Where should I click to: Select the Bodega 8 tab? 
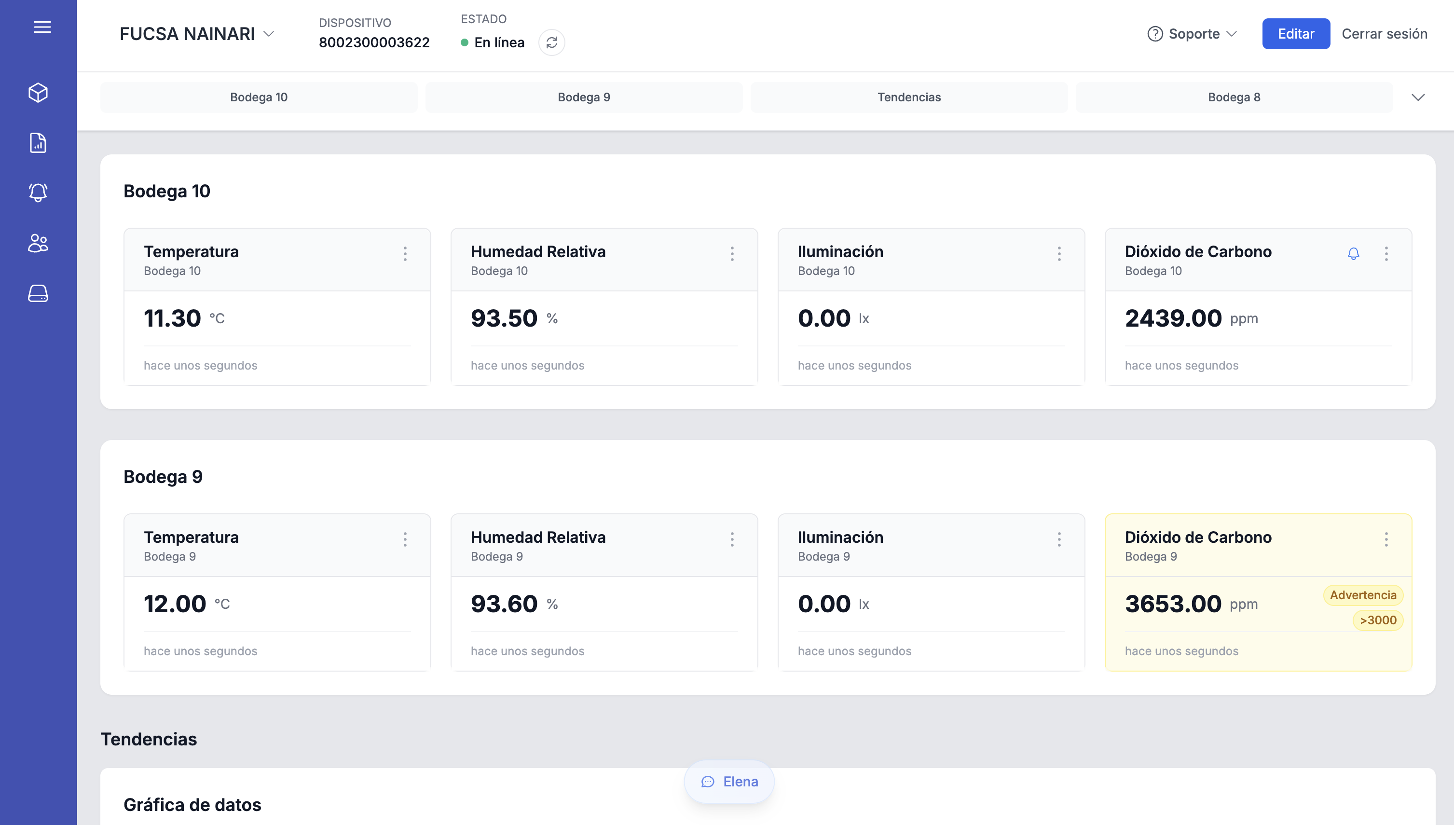point(1234,97)
